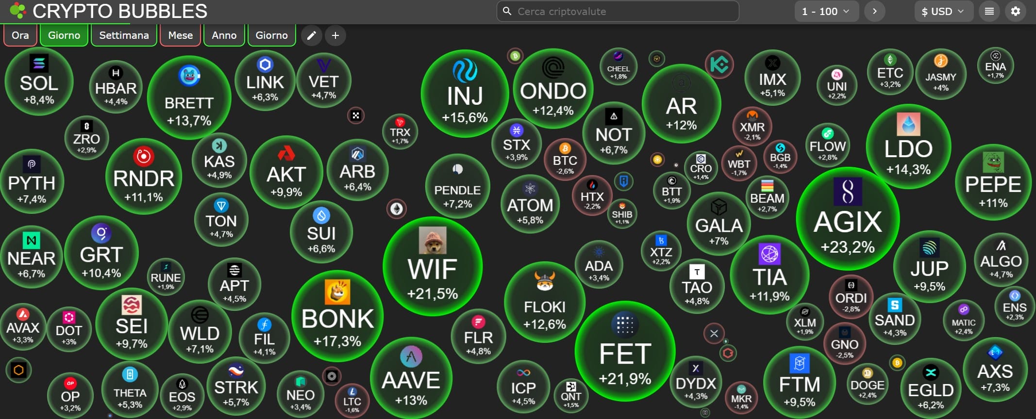Select the Giorno tab beside the pencil icon
The height and width of the screenshot is (419, 1036).
click(271, 35)
